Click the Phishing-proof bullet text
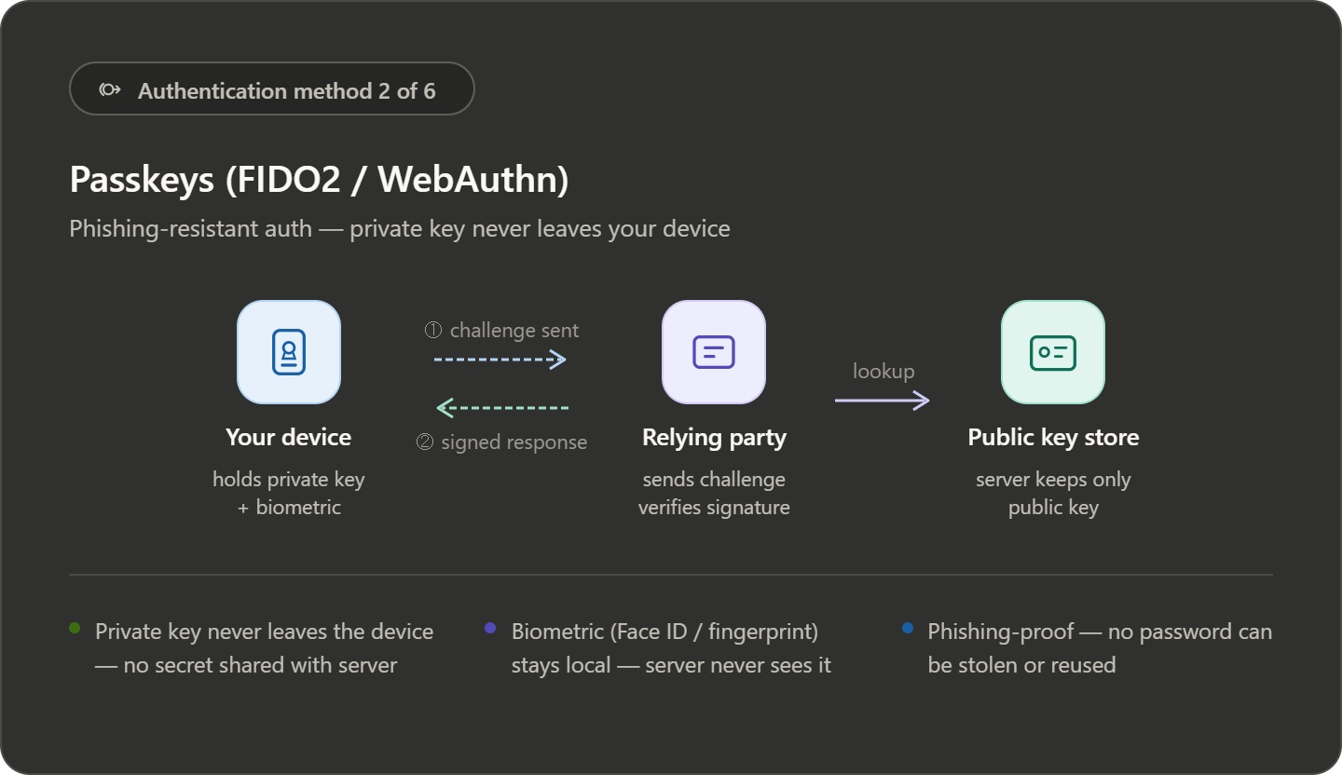 click(1100, 647)
